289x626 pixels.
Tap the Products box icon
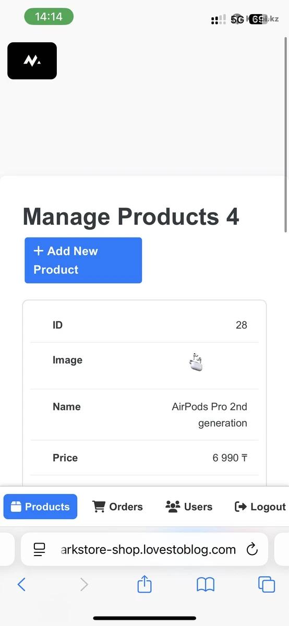16,507
